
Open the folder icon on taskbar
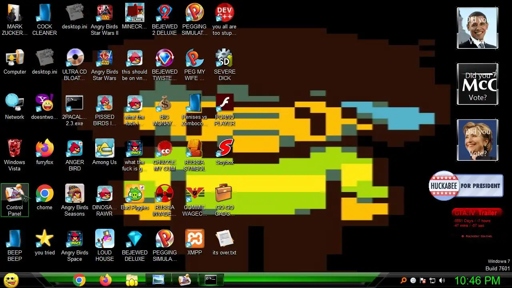point(132,280)
